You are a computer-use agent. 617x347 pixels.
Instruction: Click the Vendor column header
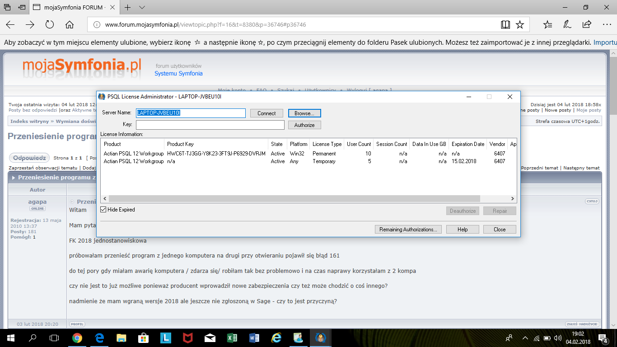(x=497, y=144)
